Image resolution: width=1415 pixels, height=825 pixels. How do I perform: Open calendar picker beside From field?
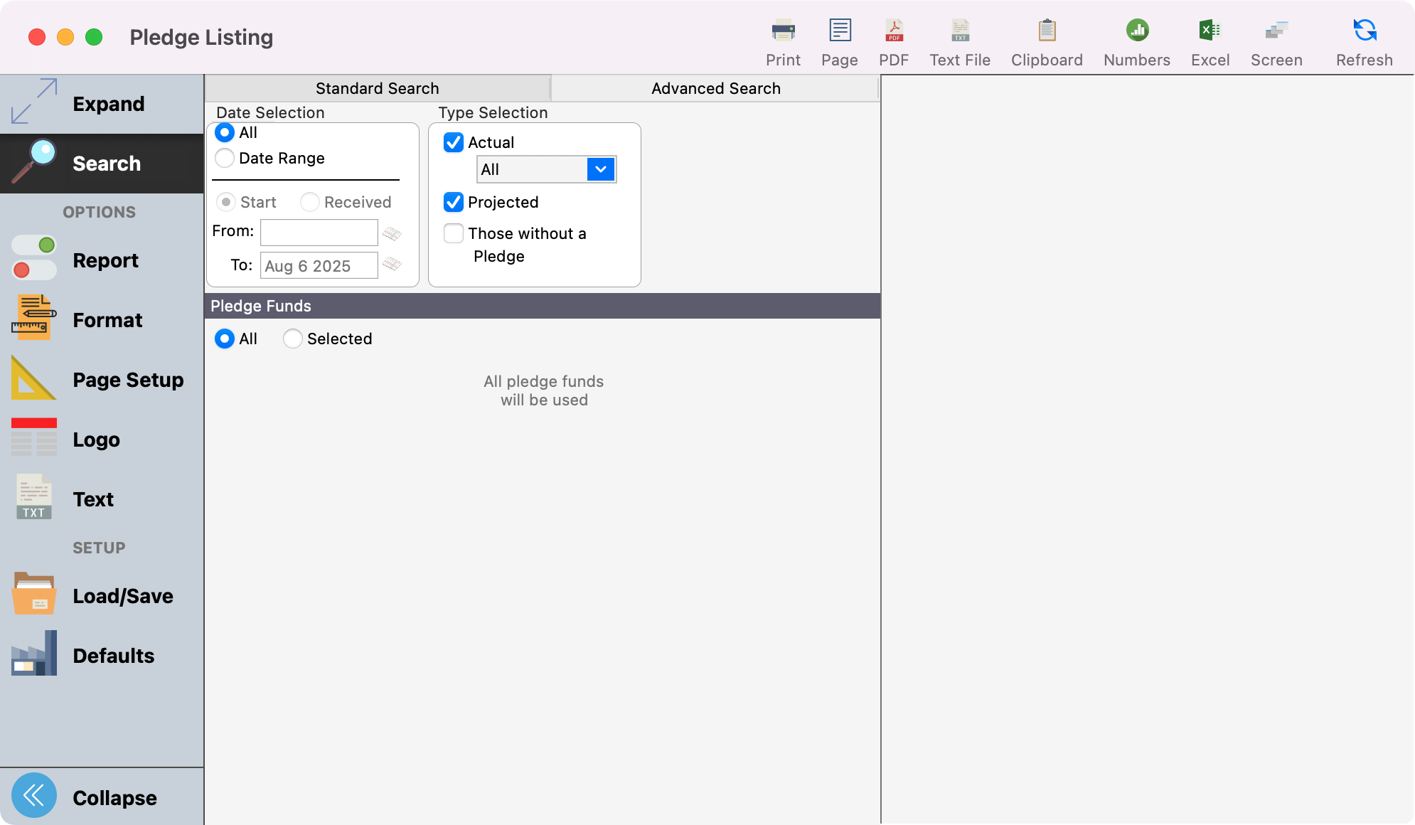[x=392, y=233]
